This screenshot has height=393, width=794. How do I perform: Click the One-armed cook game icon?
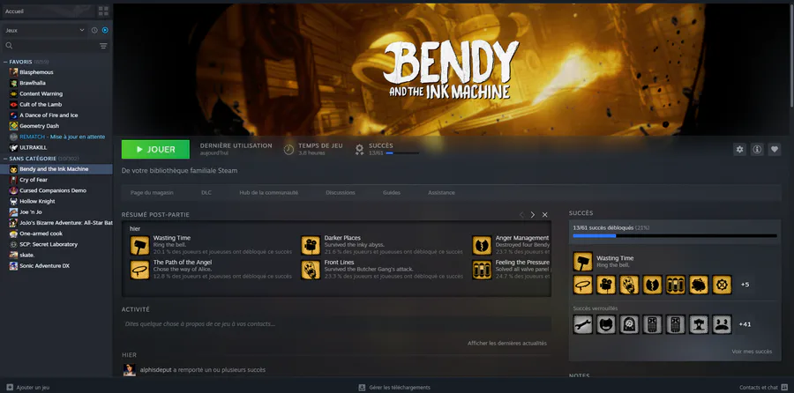(13, 234)
